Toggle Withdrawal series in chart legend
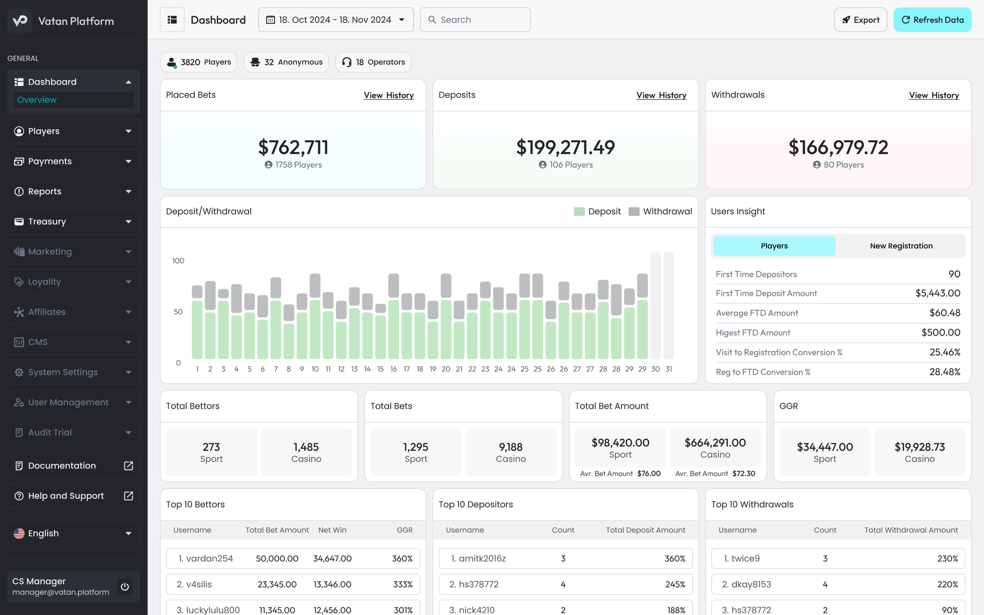Viewport: 984px width, 615px height. [661, 211]
